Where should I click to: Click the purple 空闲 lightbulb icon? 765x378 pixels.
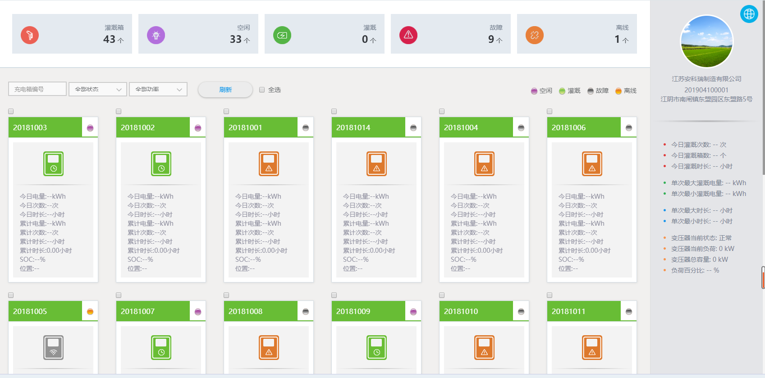pos(156,35)
